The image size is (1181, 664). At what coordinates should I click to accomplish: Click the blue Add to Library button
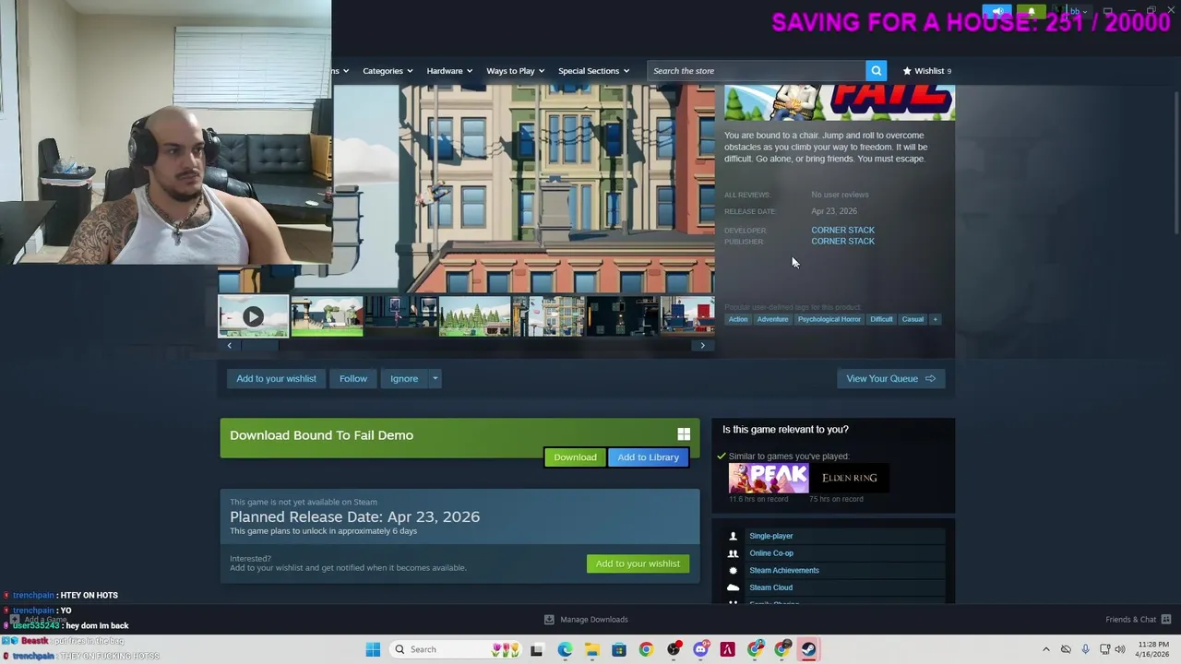coord(648,457)
